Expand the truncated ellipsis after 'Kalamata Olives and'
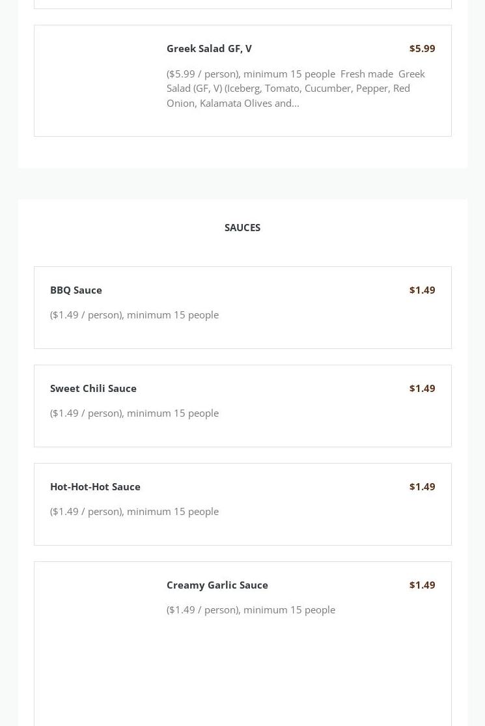Image resolution: width=485 pixels, height=726 pixels. 296,103
